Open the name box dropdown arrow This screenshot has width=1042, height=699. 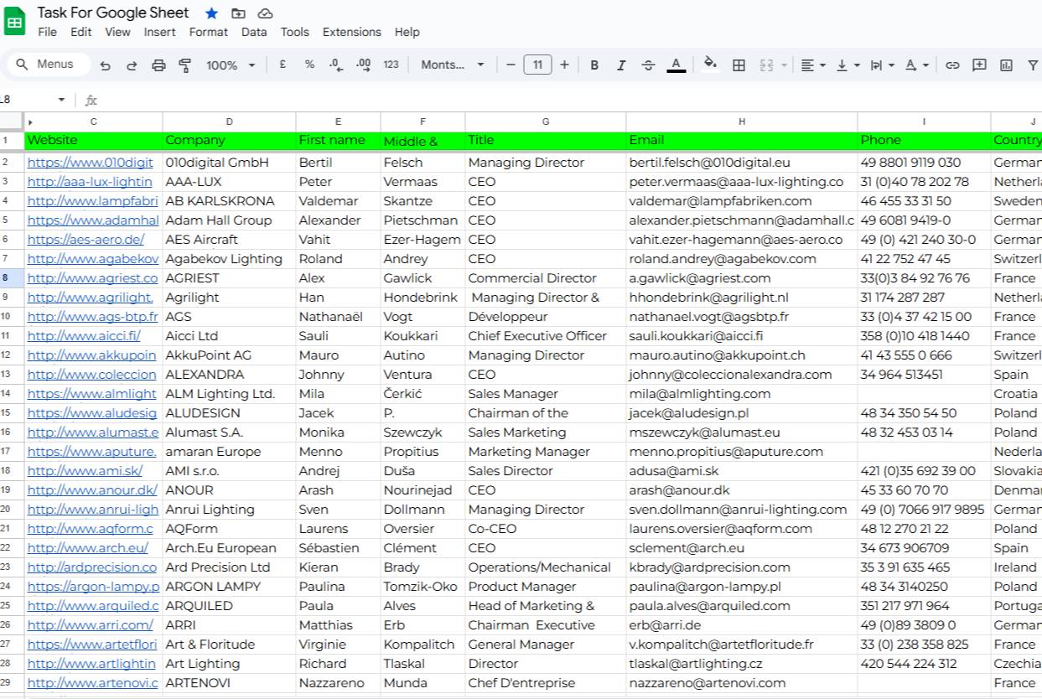point(61,100)
